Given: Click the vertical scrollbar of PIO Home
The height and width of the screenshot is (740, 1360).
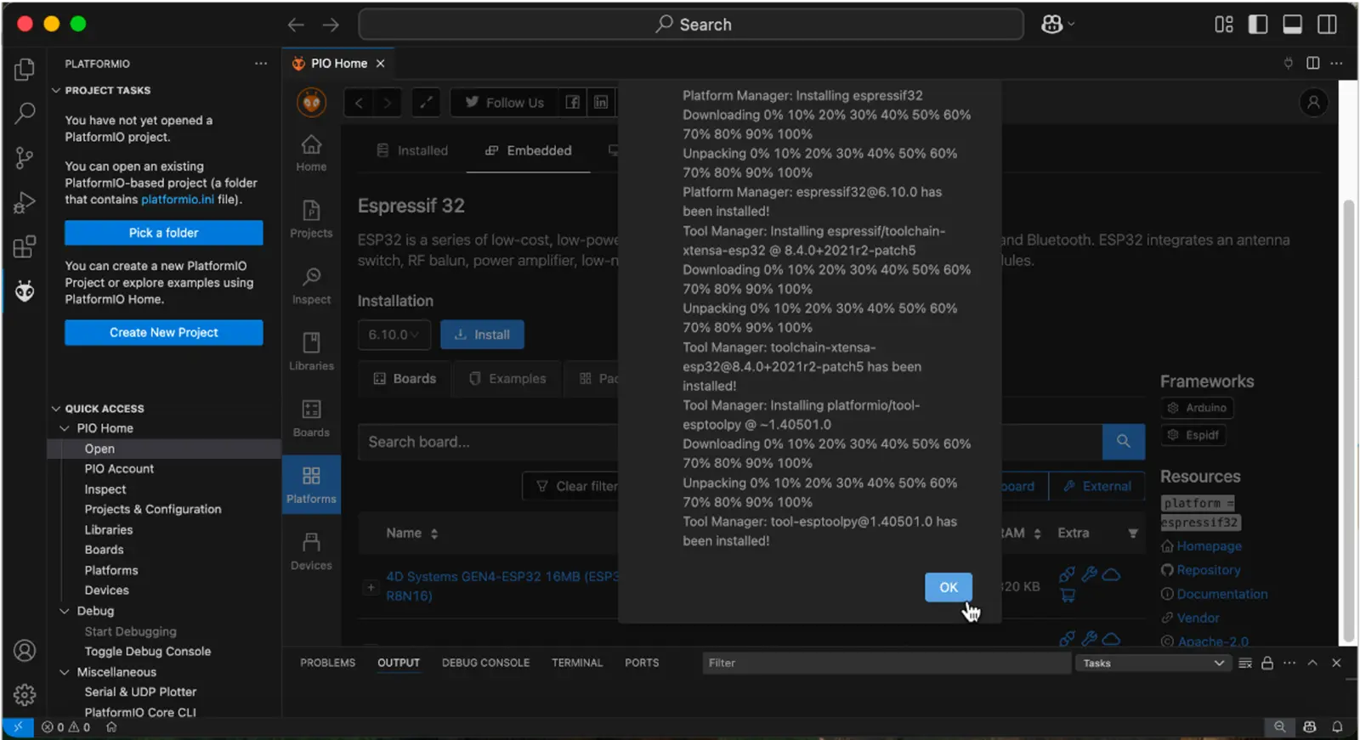Looking at the screenshot, I should (1348, 421).
